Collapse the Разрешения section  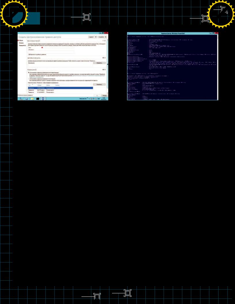point(105,70)
